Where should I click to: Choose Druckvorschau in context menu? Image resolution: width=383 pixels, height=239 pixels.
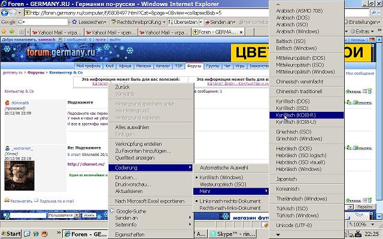151,185
